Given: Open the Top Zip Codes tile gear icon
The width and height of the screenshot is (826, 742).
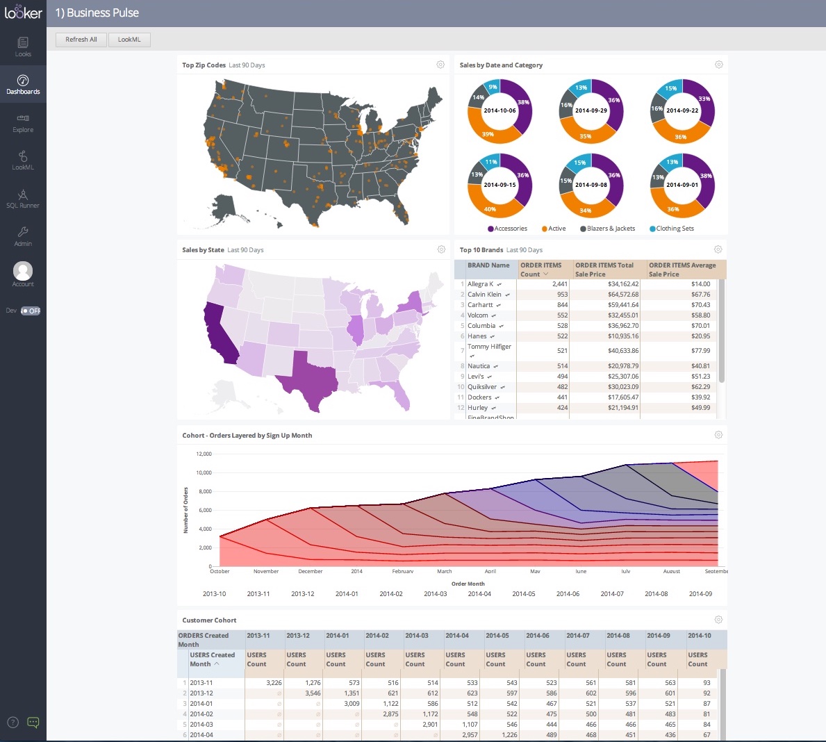Looking at the screenshot, I should tap(440, 64).
